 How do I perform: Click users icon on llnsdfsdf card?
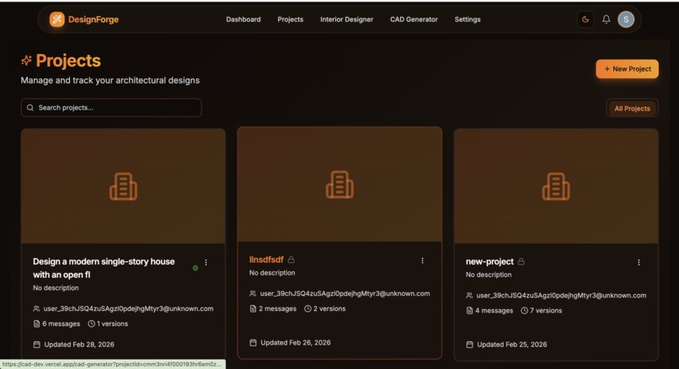(x=253, y=294)
